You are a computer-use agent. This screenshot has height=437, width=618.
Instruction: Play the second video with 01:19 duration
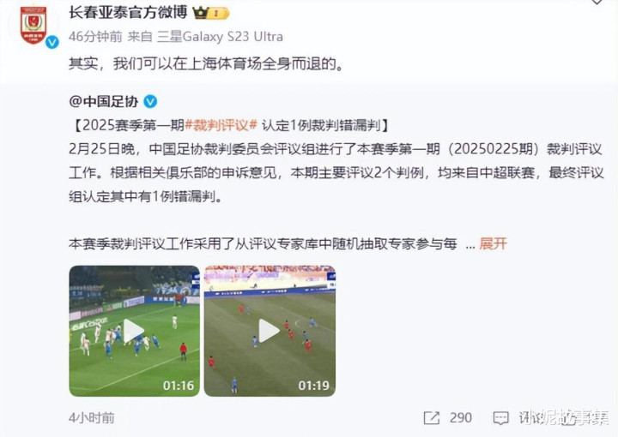tap(270, 332)
